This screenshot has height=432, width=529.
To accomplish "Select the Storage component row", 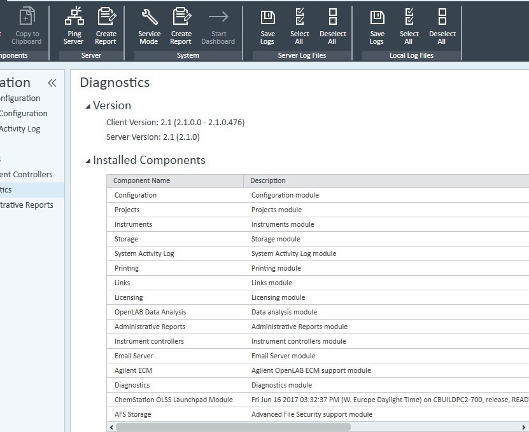I will (x=318, y=239).
